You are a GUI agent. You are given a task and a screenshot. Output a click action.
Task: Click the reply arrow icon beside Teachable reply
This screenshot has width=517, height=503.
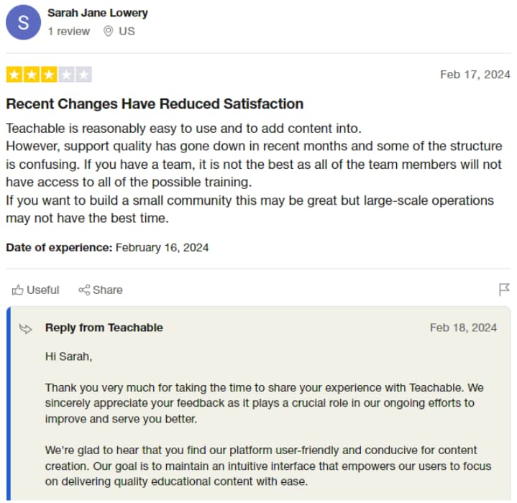pos(25,328)
